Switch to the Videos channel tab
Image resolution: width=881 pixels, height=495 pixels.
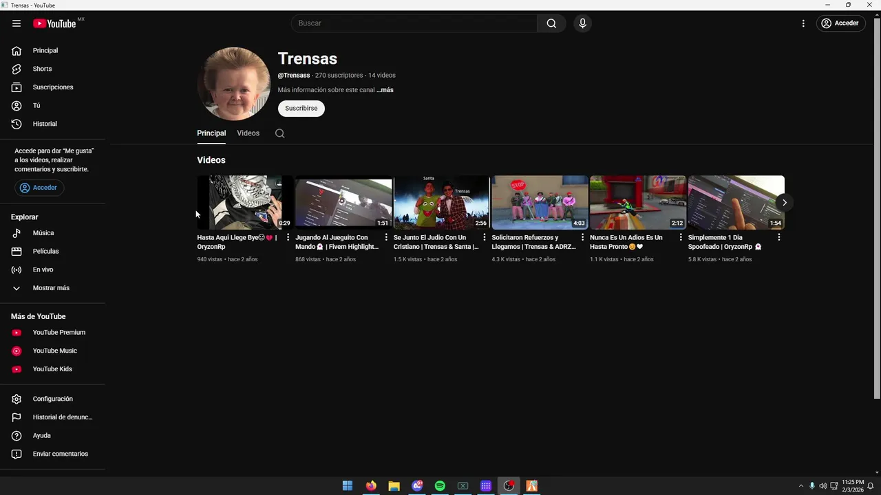248,133
